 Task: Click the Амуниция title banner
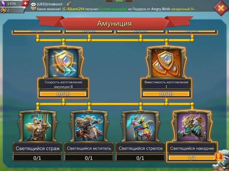(114, 23)
